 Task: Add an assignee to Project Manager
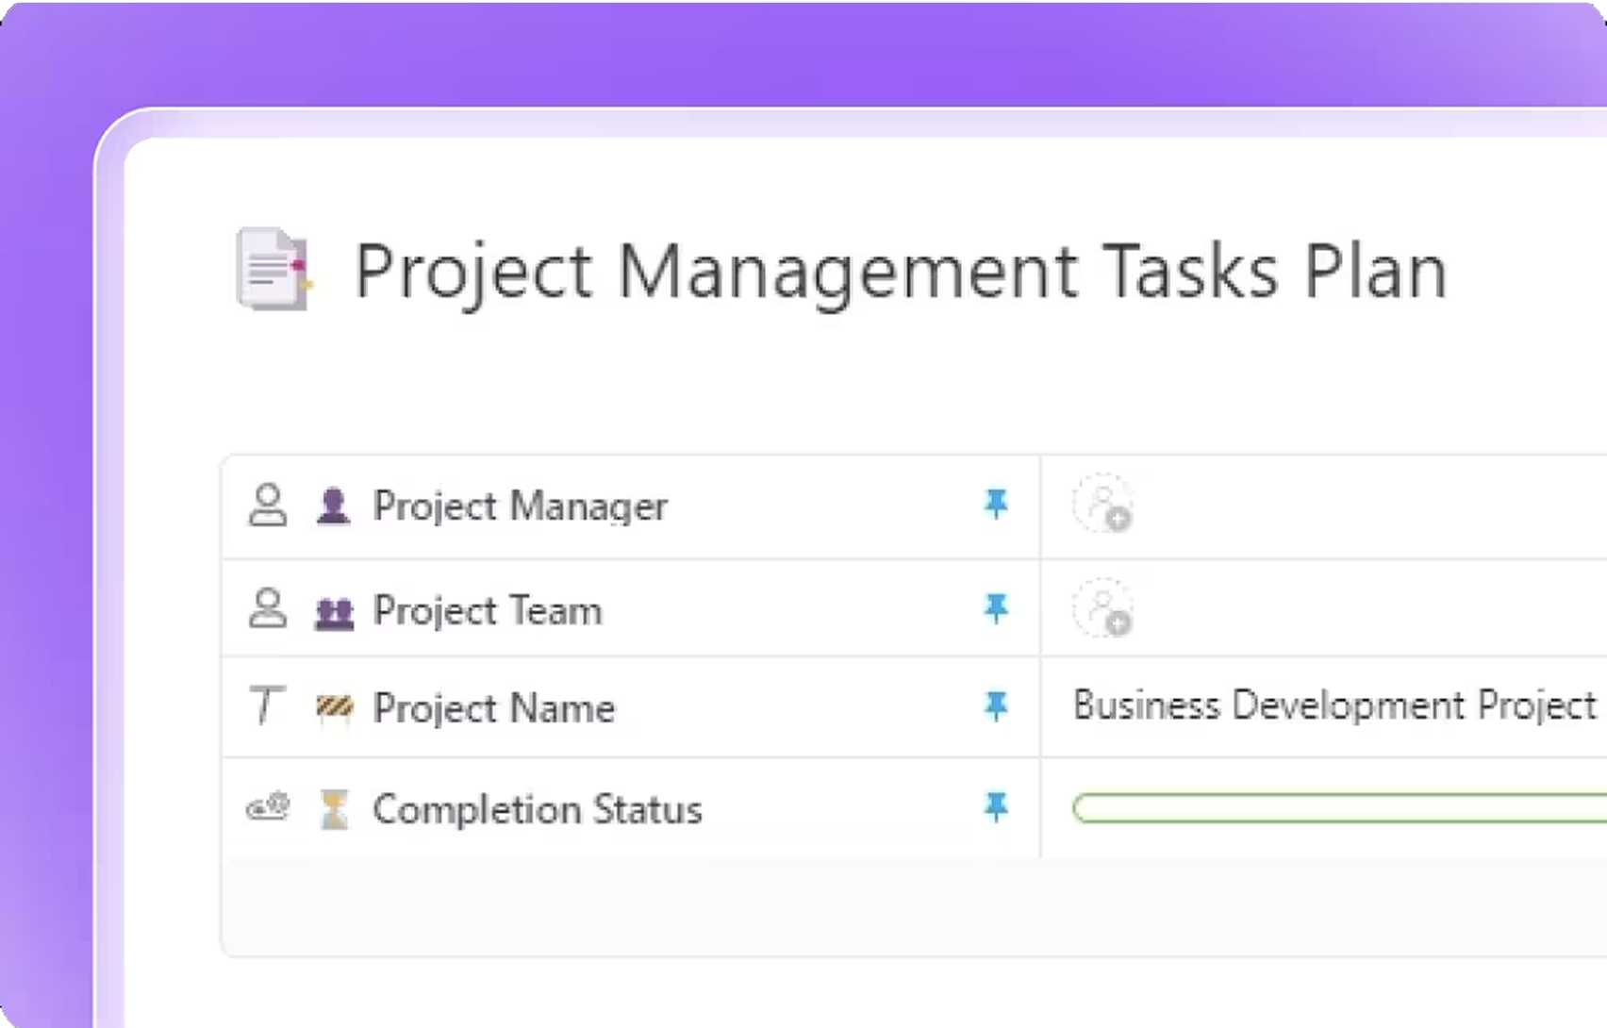(1102, 504)
